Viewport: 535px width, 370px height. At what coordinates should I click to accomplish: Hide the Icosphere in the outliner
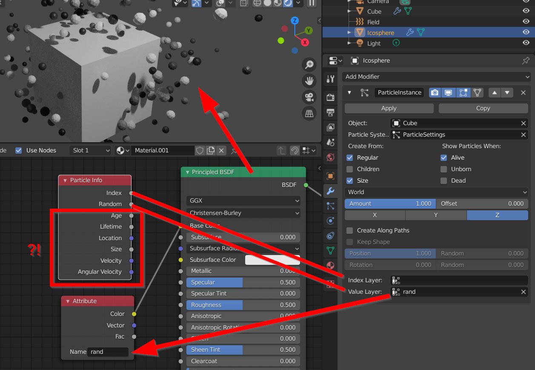point(526,32)
